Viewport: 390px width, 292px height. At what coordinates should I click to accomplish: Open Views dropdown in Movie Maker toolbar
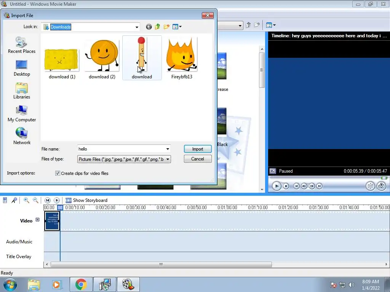[x=271, y=25]
